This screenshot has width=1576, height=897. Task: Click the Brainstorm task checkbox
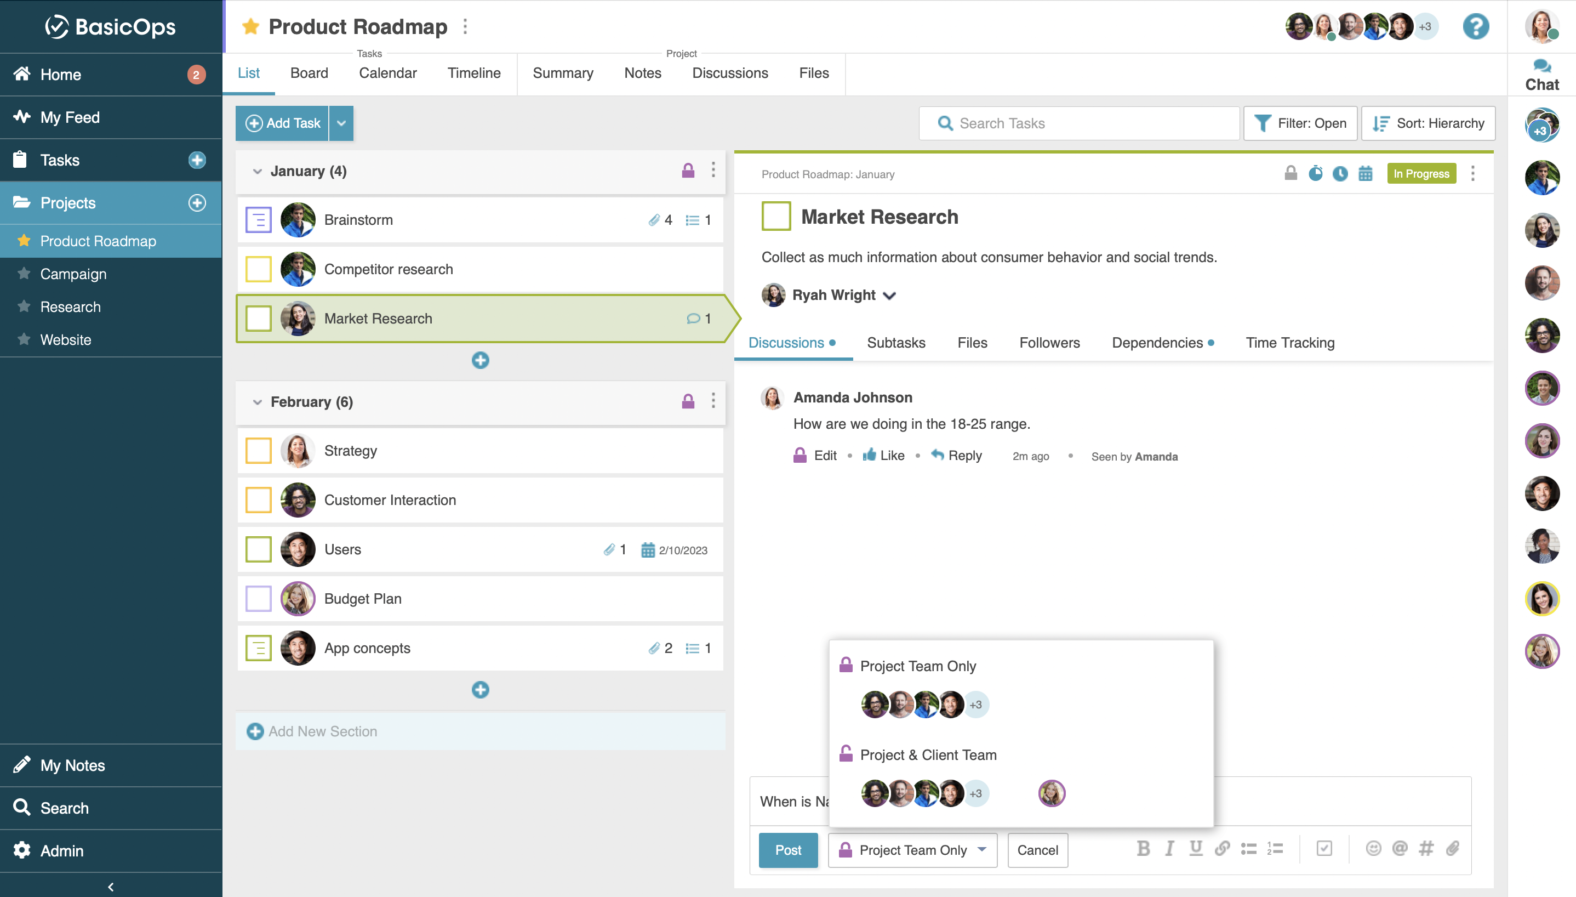pyautogui.click(x=258, y=220)
